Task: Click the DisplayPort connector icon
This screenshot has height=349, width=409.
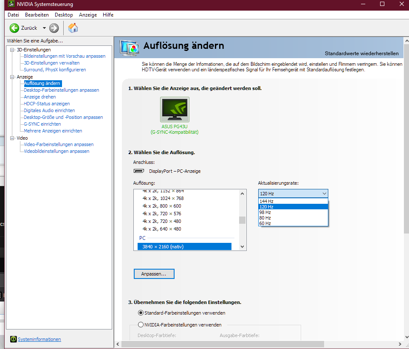Action: coord(139,171)
